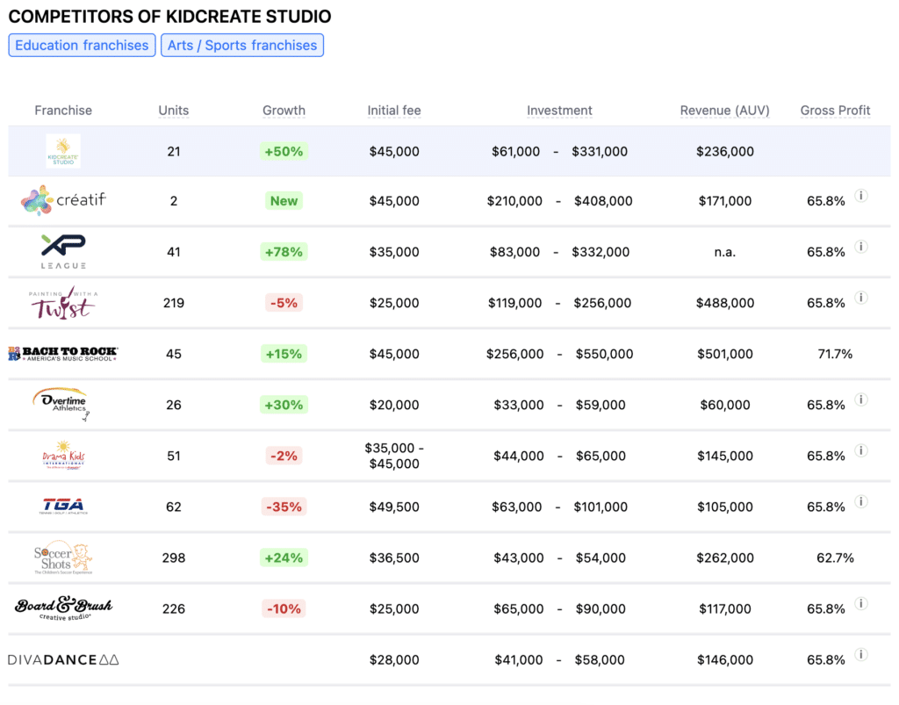This screenshot has width=899, height=705.
Task: Click the $61,000 investment value
Action: tap(515, 151)
